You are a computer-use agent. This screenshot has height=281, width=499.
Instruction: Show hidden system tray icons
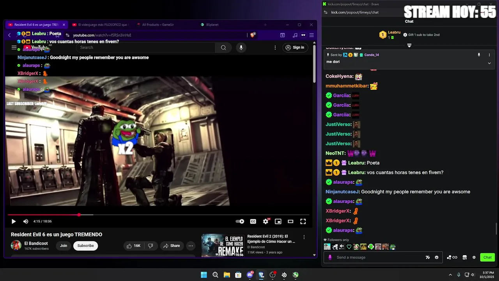(450, 275)
